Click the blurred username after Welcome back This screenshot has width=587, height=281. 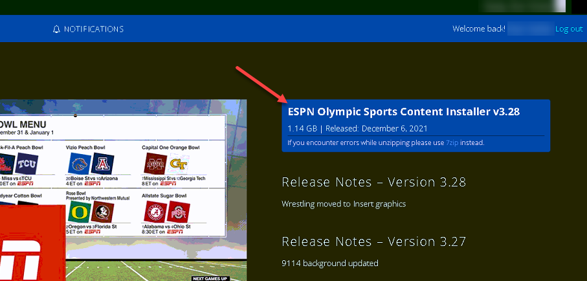coord(529,29)
